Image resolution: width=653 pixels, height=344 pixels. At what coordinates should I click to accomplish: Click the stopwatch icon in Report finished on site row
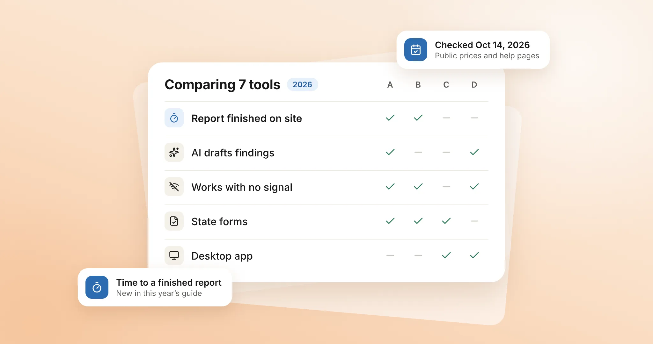coord(174,118)
